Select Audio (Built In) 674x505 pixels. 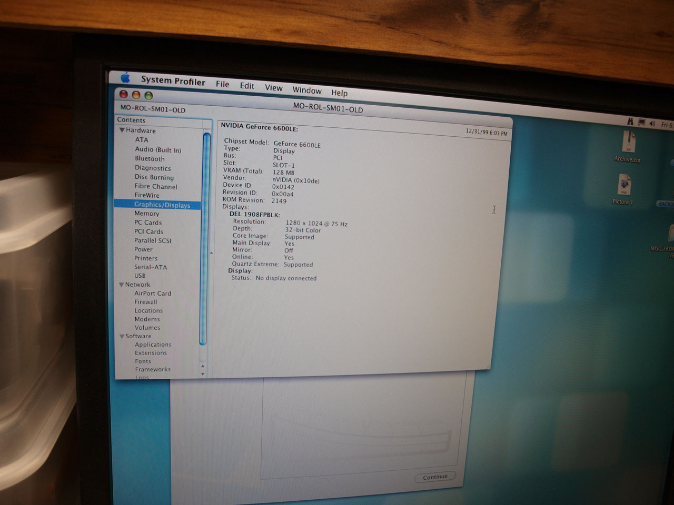tap(158, 149)
